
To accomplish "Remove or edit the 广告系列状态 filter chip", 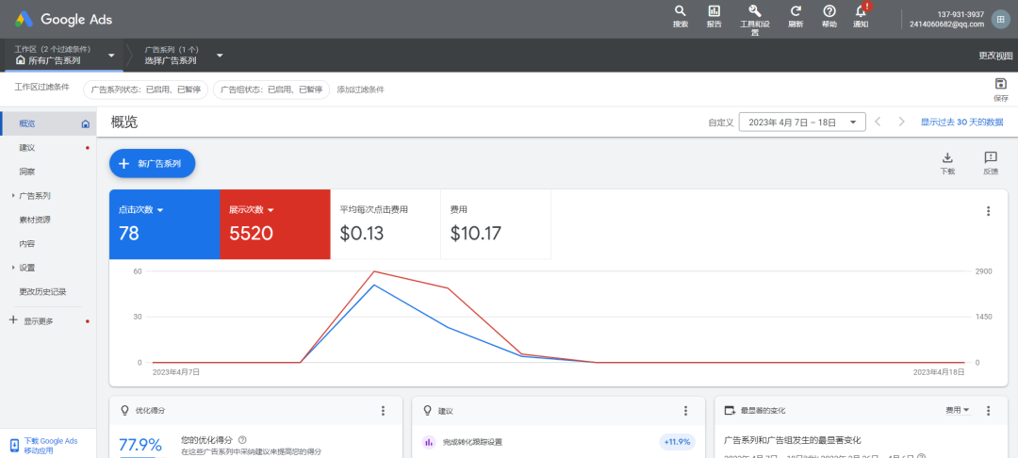I will click(x=146, y=90).
